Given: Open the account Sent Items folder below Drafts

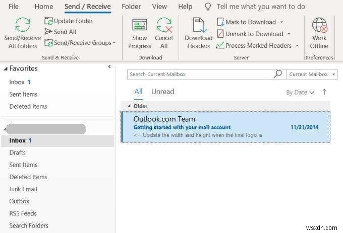Looking at the screenshot, I should click(x=23, y=165).
